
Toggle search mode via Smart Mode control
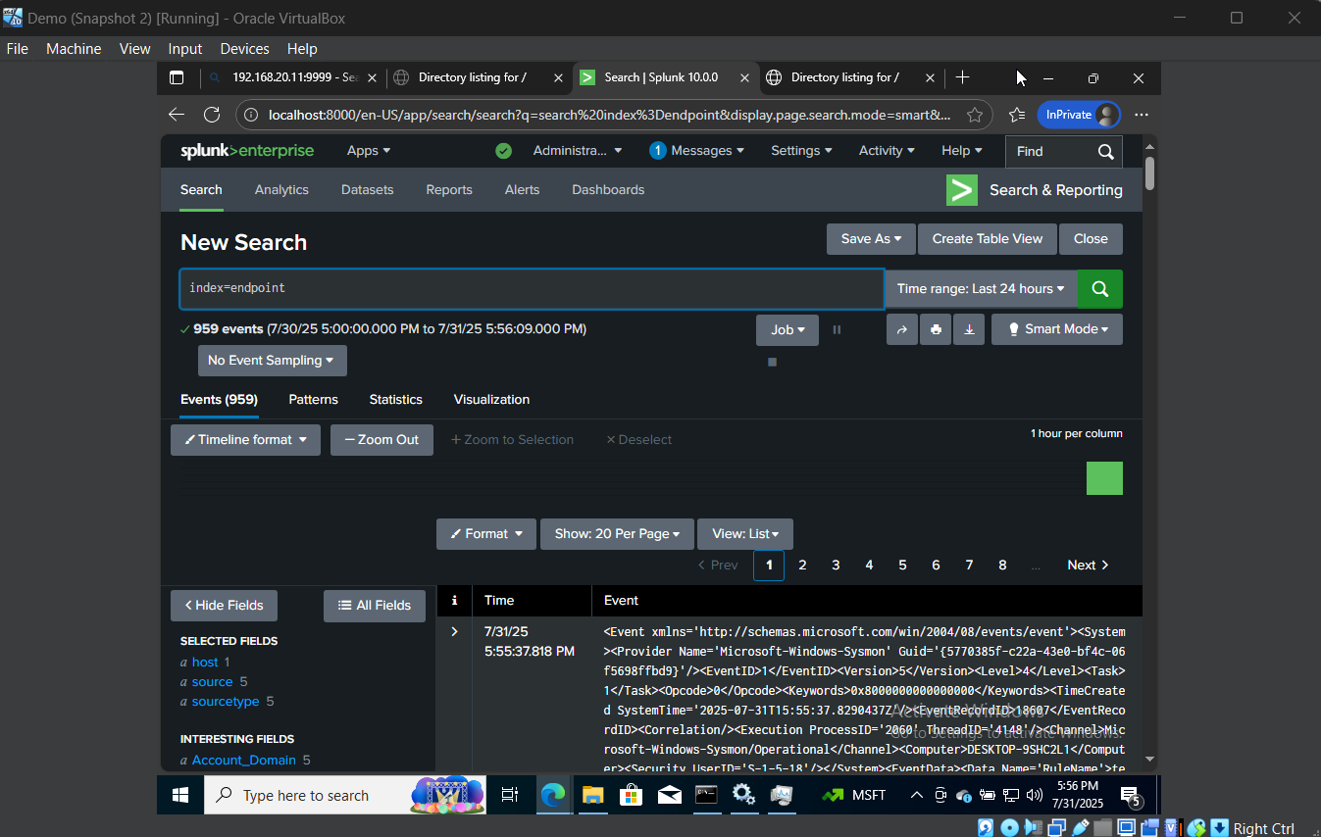1056,329
